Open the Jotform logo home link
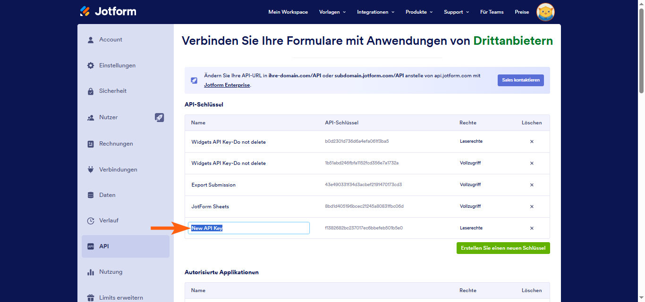Viewport: 645px width, 302px height. coord(108,11)
